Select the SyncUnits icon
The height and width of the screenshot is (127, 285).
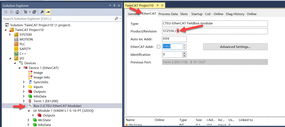click(30, 82)
